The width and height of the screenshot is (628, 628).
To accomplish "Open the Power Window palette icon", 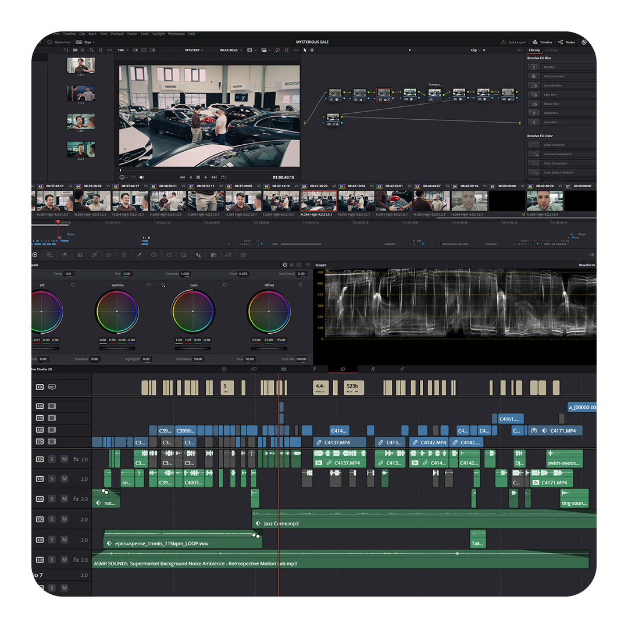I will point(154,255).
